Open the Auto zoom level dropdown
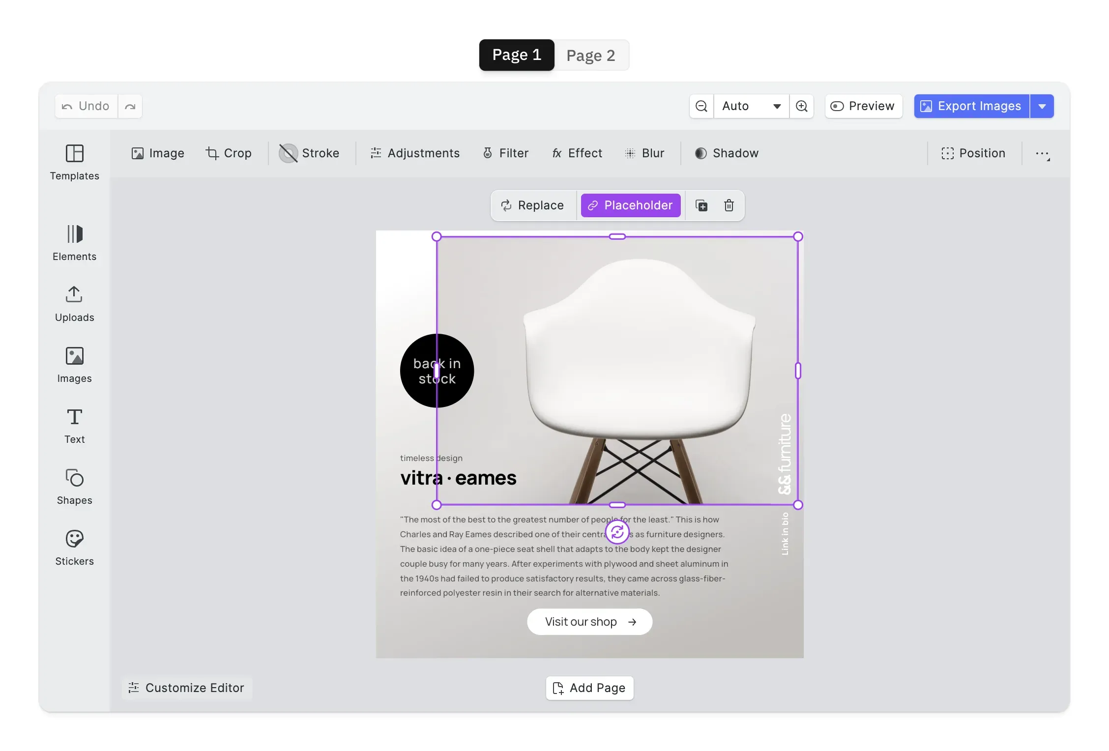The height and width of the screenshot is (751, 1109). point(751,106)
